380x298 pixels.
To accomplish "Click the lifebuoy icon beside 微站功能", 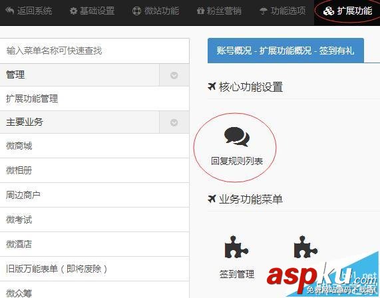I will (136, 11).
